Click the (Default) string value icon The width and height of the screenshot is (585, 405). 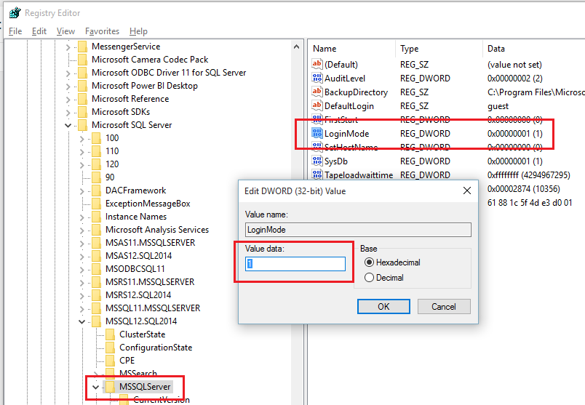[x=317, y=64]
